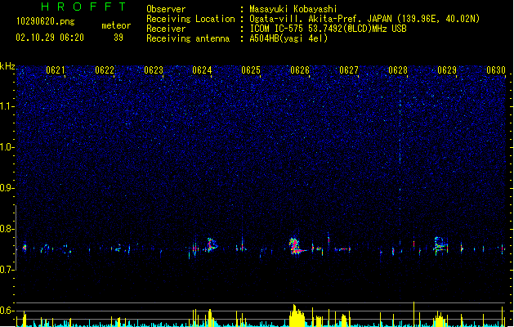Viewport: 514px width, 327px height.
Task: Click the large meteor echo near 0626
Action: point(295,247)
